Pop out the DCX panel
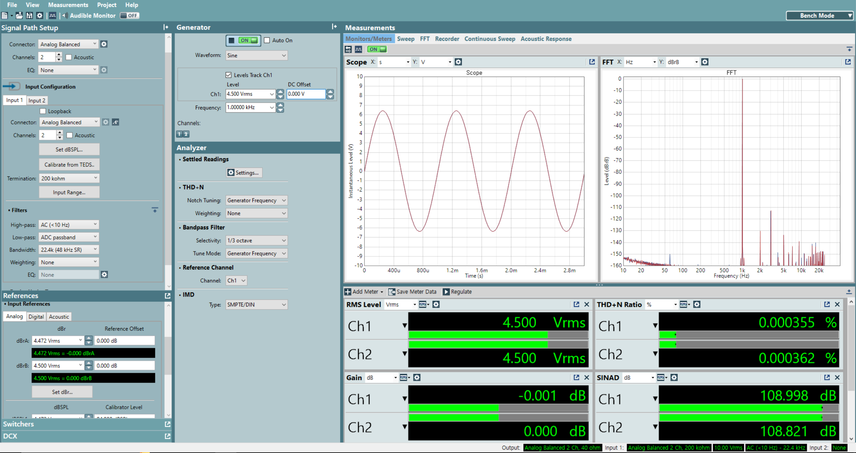 coord(168,436)
